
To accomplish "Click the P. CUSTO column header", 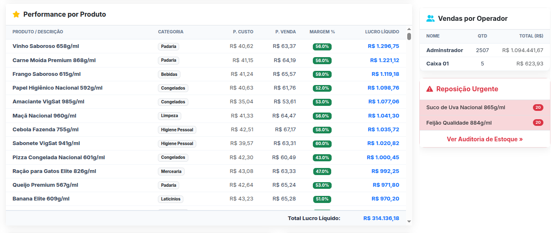I will (x=243, y=32).
